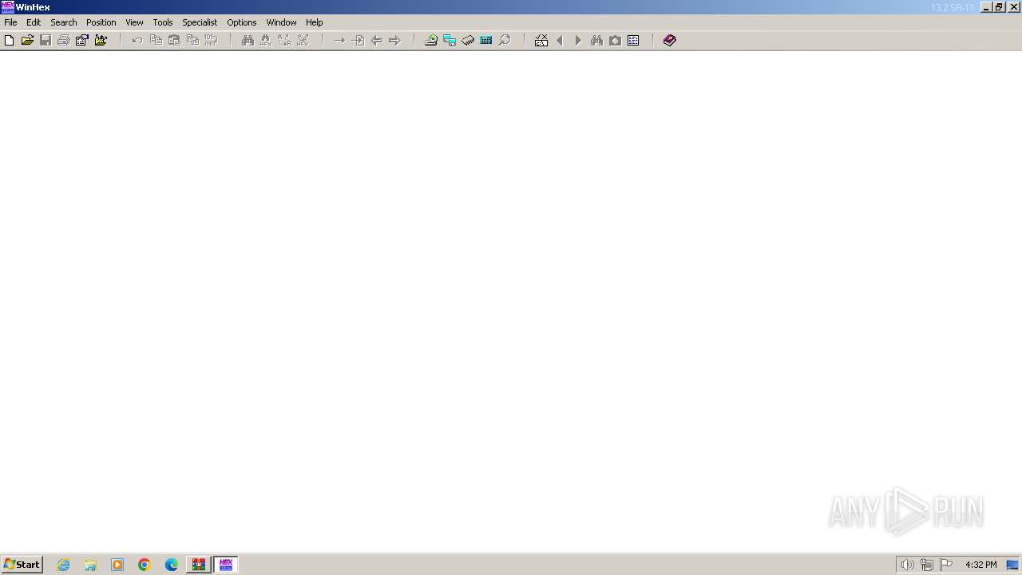Open the Options menu

tap(242, 22)
